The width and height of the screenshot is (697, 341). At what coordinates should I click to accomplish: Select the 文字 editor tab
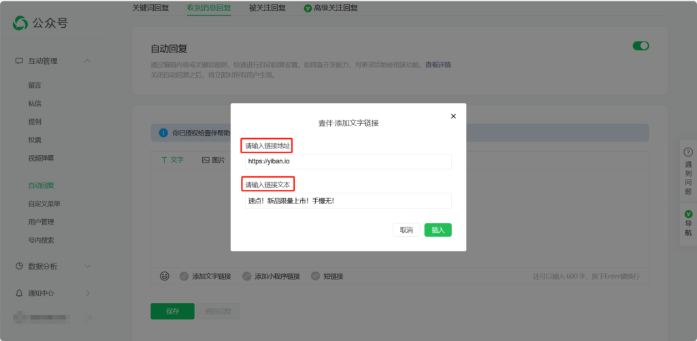coord(172,160)
